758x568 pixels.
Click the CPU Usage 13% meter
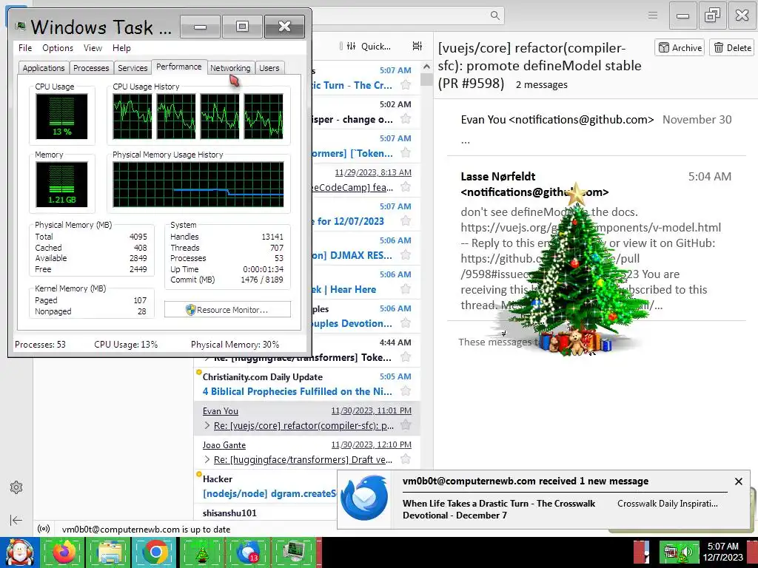click(x=62, y=116)
